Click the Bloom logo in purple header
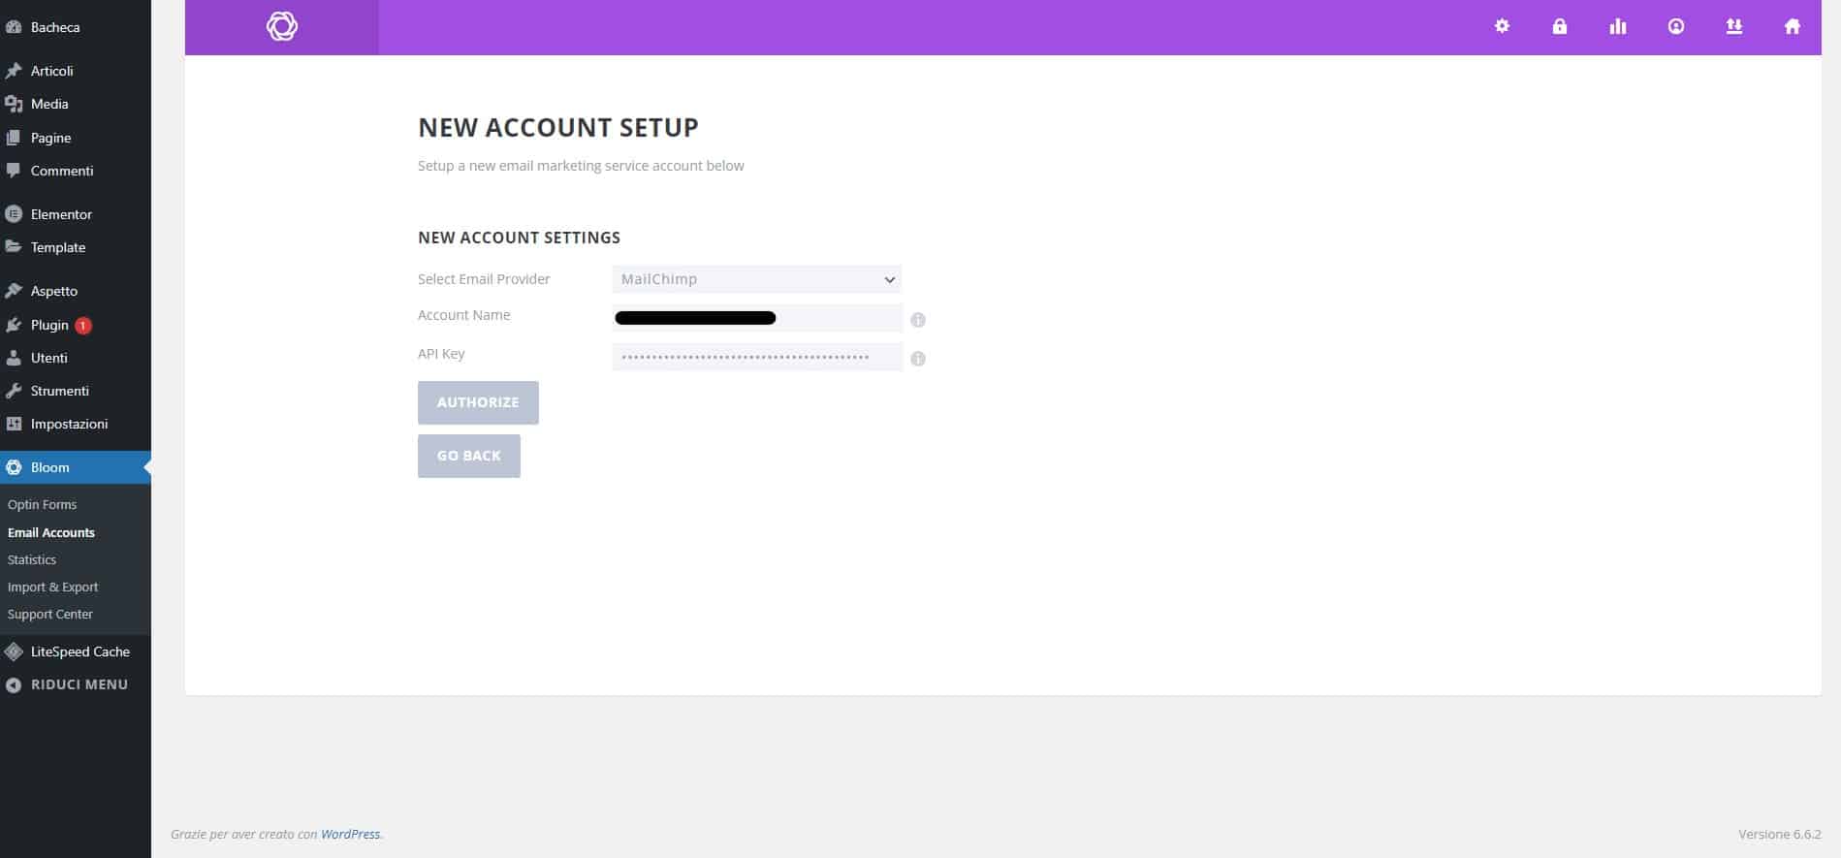This screenshot has width=1841, height=858. (x=282, y=26)
